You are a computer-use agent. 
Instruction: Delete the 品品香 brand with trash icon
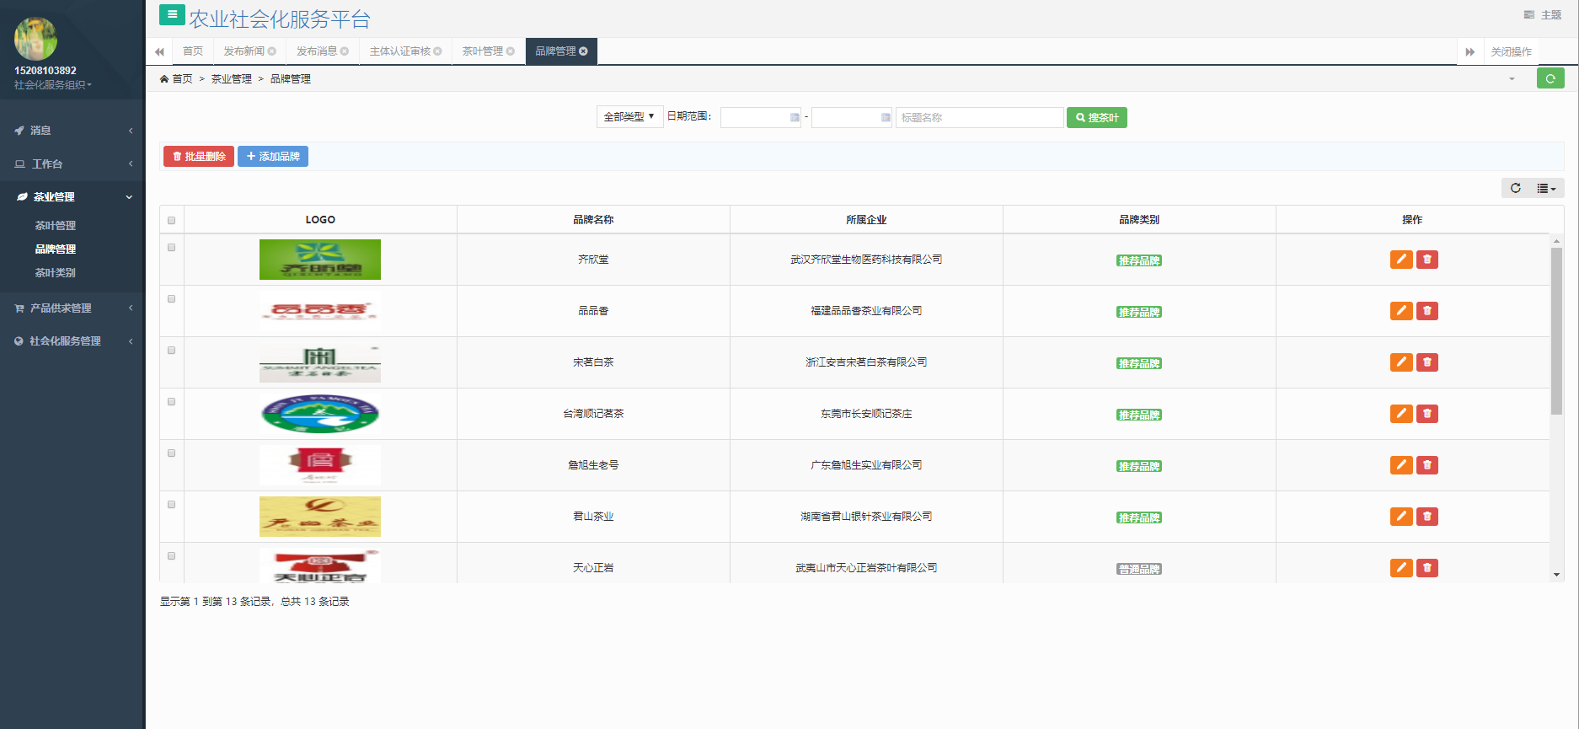coord(1426,311)
